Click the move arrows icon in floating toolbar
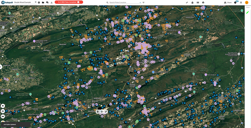Viewport: 251px width, 128px height. 102,112
